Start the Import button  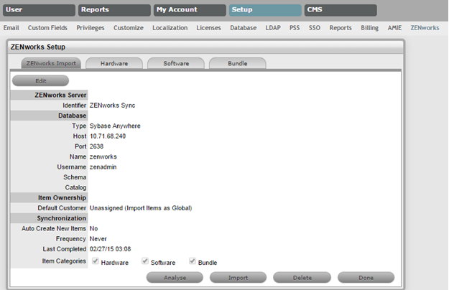[238, 277]
